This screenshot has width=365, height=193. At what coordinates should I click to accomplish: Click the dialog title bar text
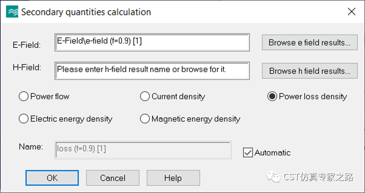coord(86,12)
